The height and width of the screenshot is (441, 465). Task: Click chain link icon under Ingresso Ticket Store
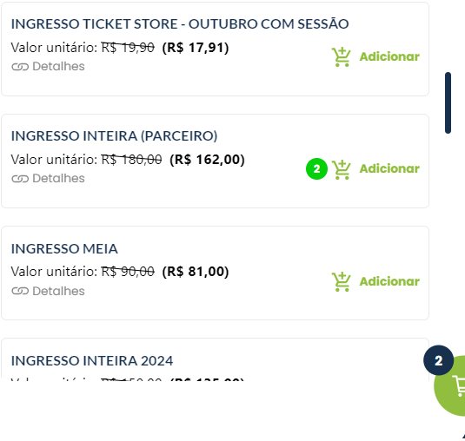click(20, 67)
